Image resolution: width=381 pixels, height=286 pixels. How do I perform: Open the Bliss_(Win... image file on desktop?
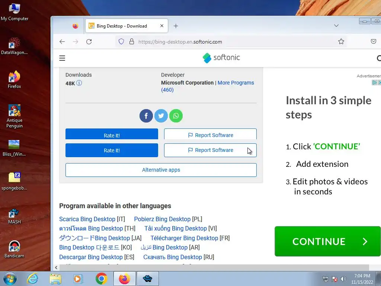tap(14, 148)
